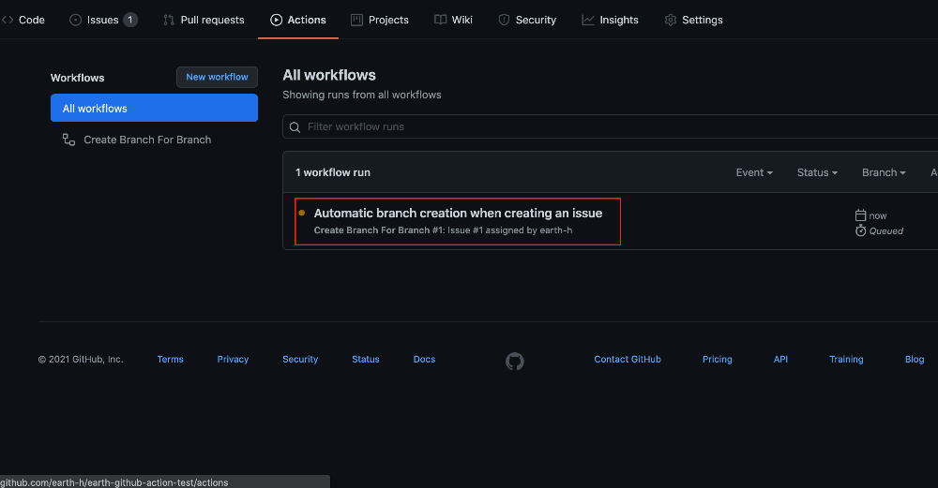938x488 pixels.
Task: Click the GitHub Octocat footer logo
Action: (514, 361)
